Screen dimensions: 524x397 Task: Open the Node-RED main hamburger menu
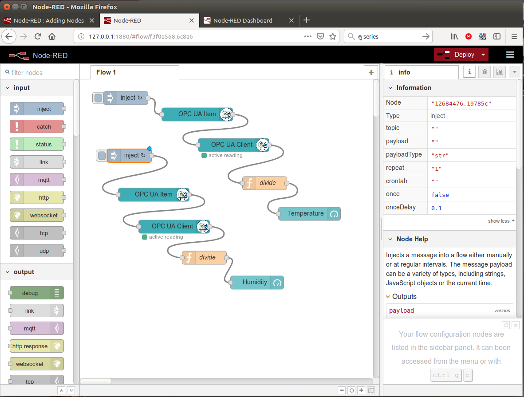click(x=510, y=55)
